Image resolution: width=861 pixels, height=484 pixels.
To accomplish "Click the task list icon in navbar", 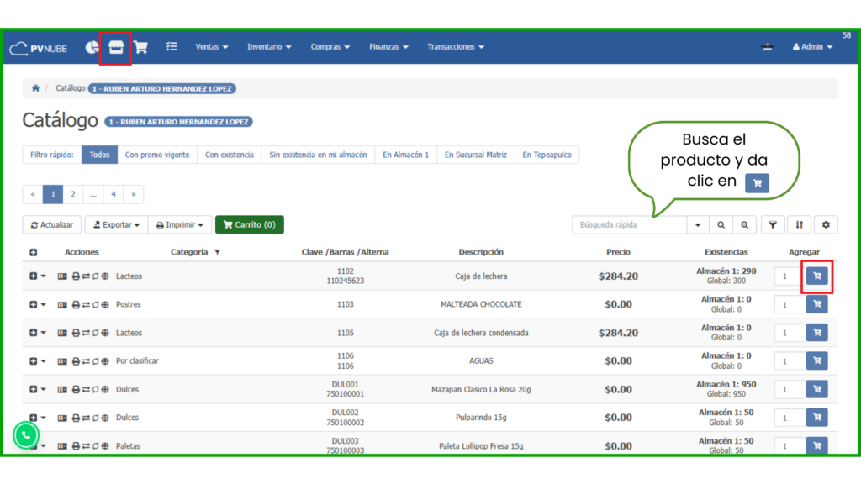I will [172, 47].
